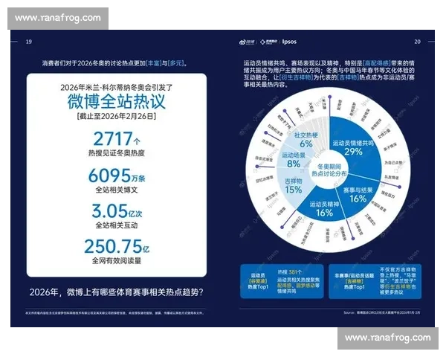The image size is (446, 357).
Task: Click the '热搜 381个' text
Action: pos(290,272)
